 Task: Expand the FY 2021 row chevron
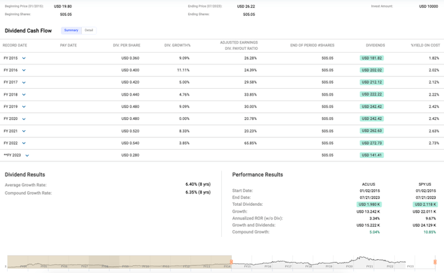tap(24, 131)
